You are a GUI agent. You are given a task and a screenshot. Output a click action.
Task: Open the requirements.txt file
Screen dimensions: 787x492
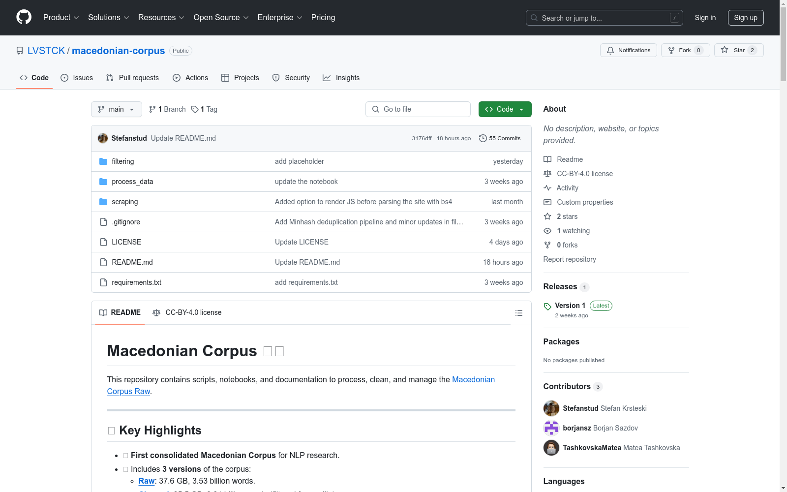coord(137,282)
